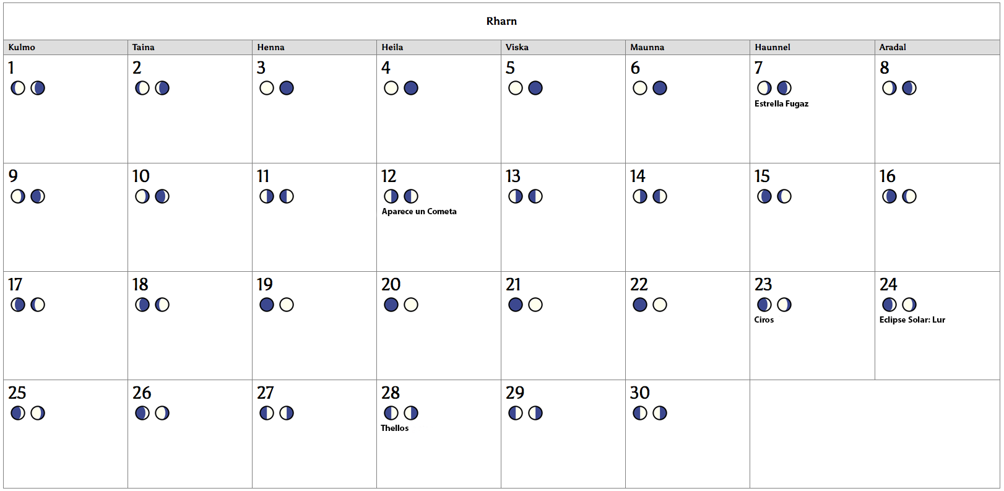Select the Kulmo weekday header
1004x491 pixels.
22,48
